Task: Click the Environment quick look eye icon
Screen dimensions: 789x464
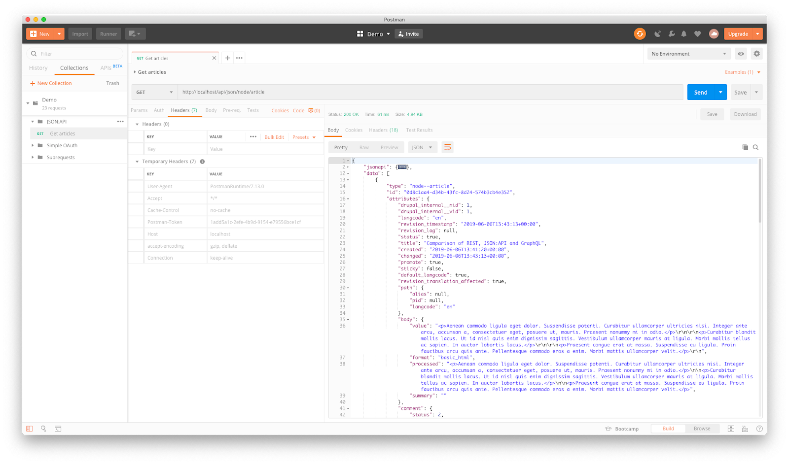Action: [741, 54]
